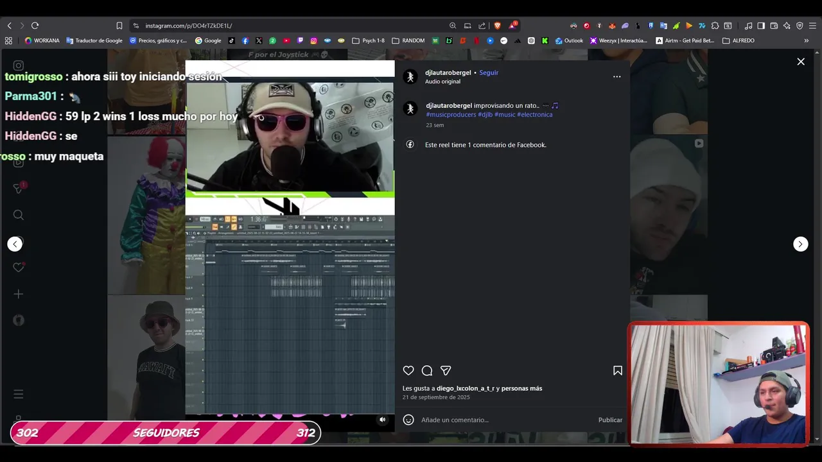Open the three-dot post options menu

pyautogui.click(x=617, y=76)
